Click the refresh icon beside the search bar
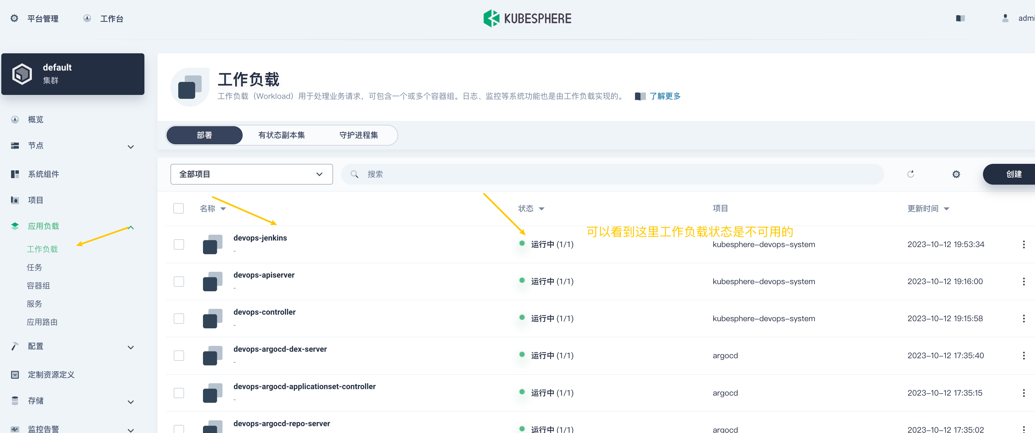Viewport: 1035px width, 433px height. [910, 174]
